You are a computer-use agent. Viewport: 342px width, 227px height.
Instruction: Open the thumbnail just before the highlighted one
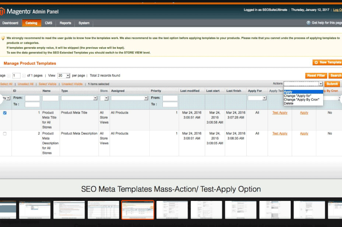point(103,210)
